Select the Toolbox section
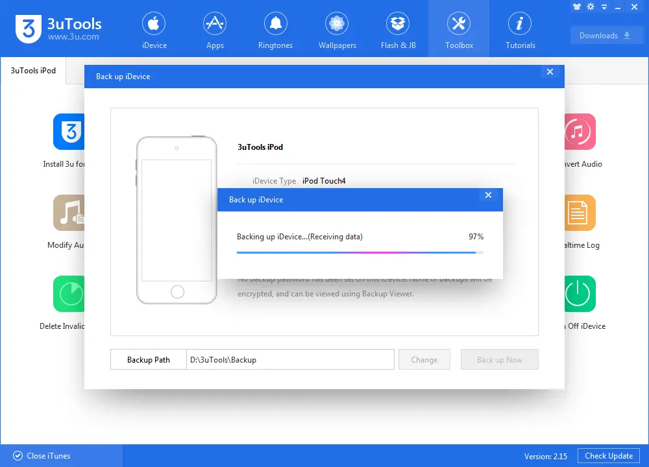This screenshot has height=467, width=649. click(x=459, y=31)
